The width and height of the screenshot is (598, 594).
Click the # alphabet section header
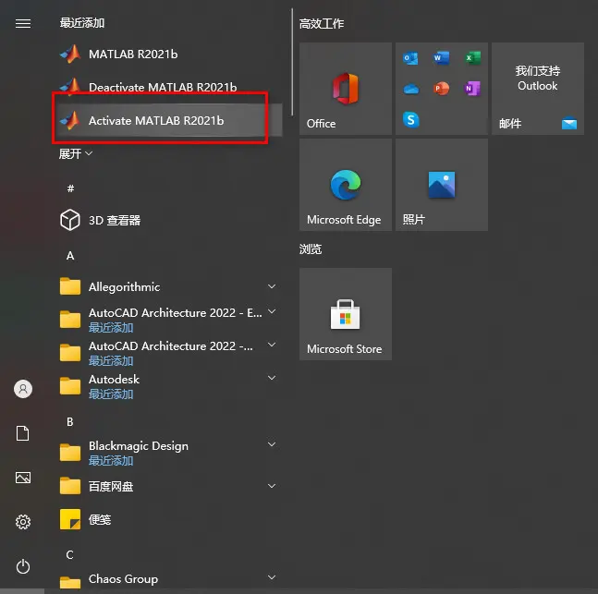click(x=70, y=188)
